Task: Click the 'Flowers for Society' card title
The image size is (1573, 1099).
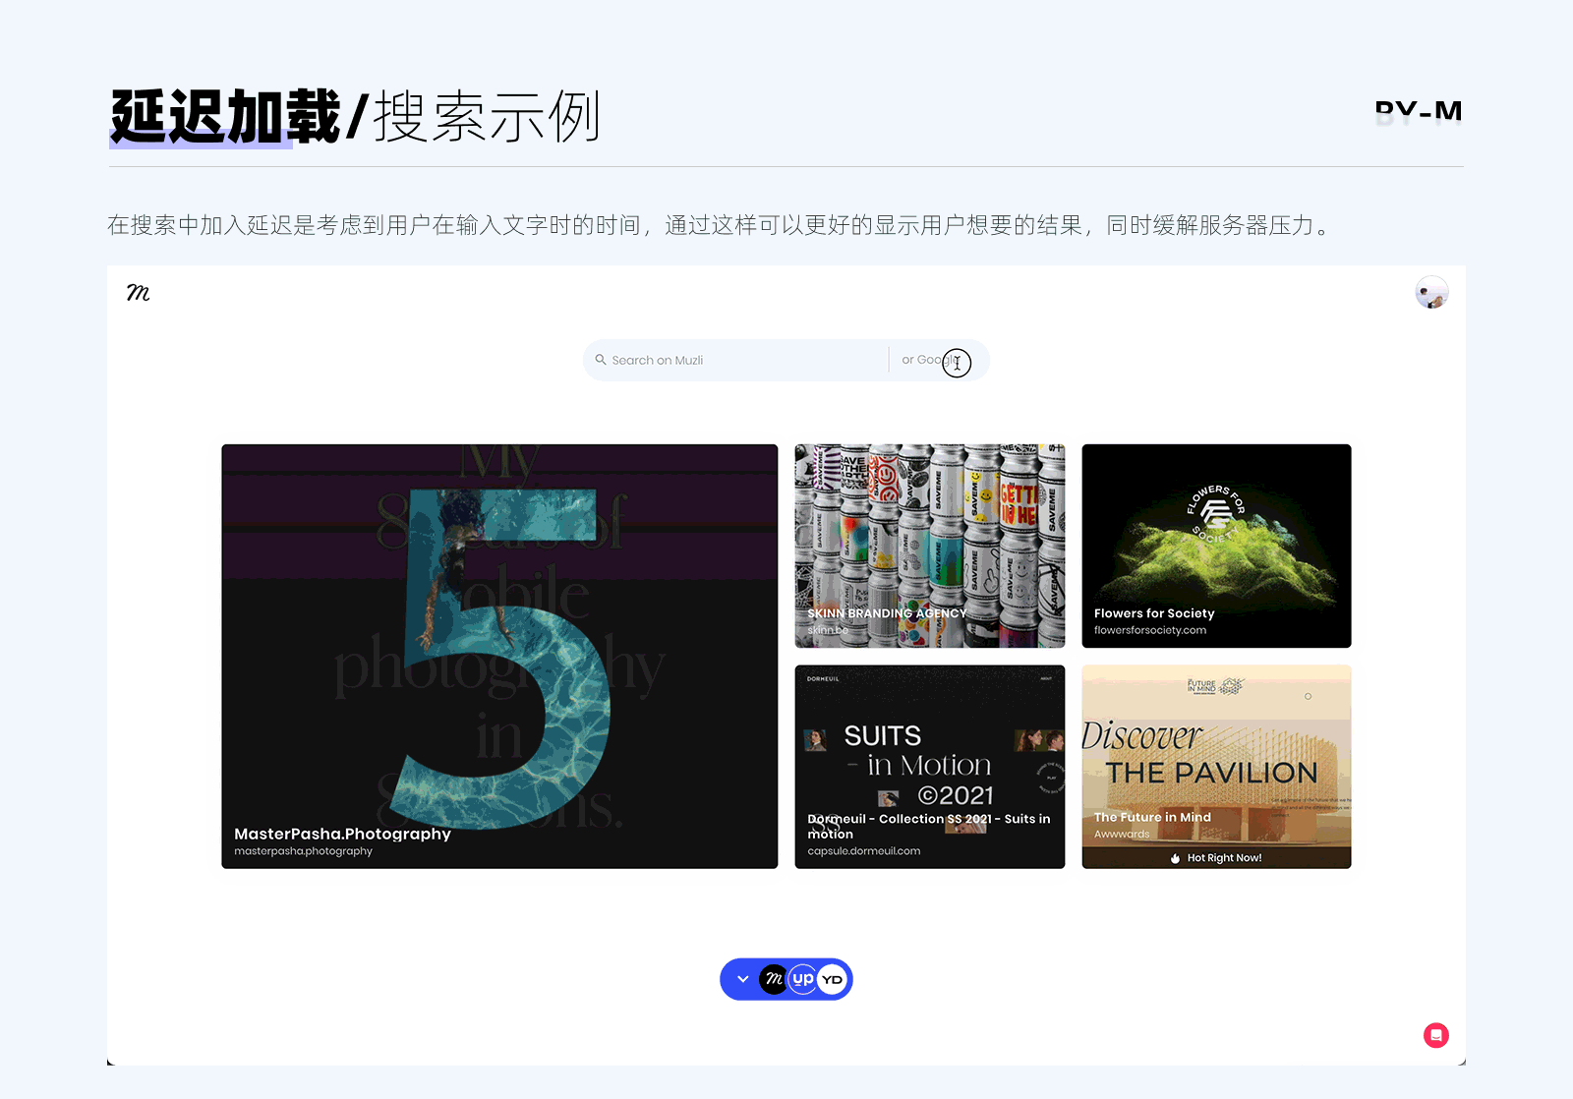Action: click(1154, 613)
